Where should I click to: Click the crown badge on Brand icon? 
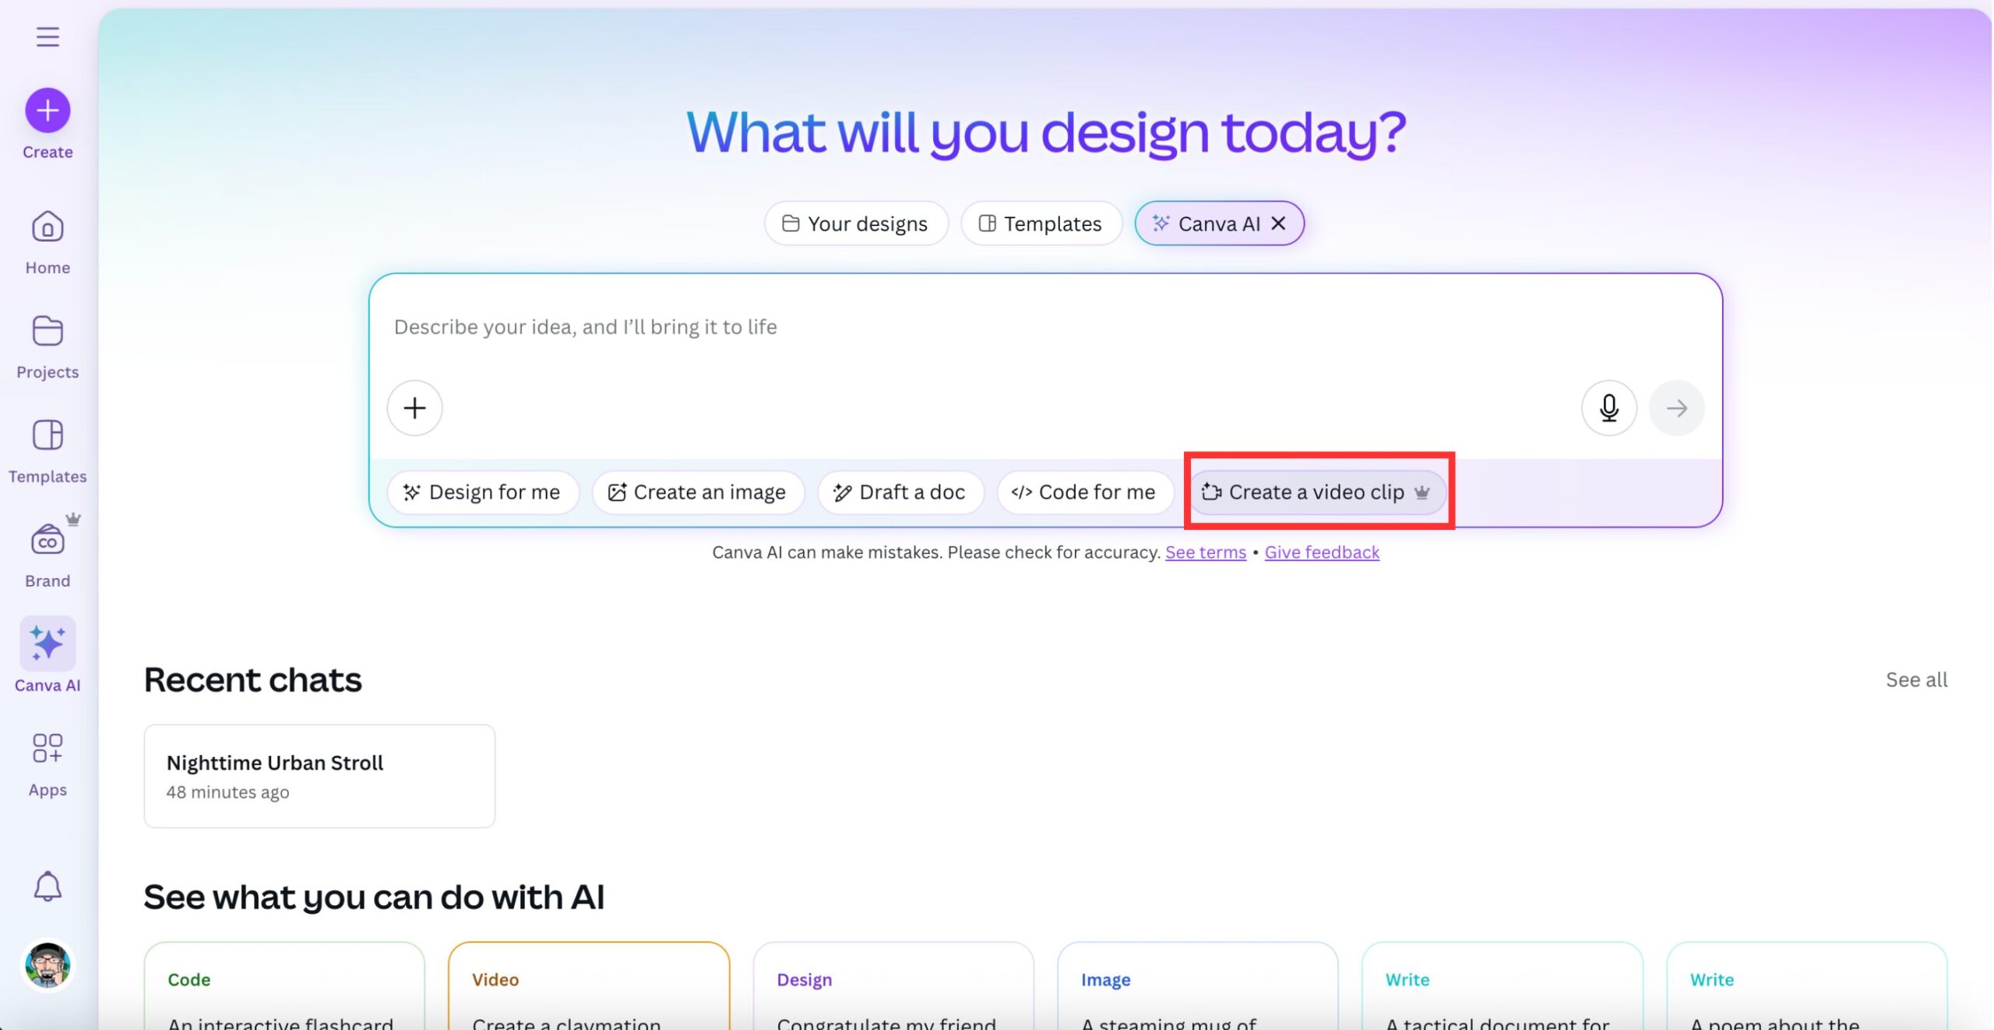tap(73, 519)
